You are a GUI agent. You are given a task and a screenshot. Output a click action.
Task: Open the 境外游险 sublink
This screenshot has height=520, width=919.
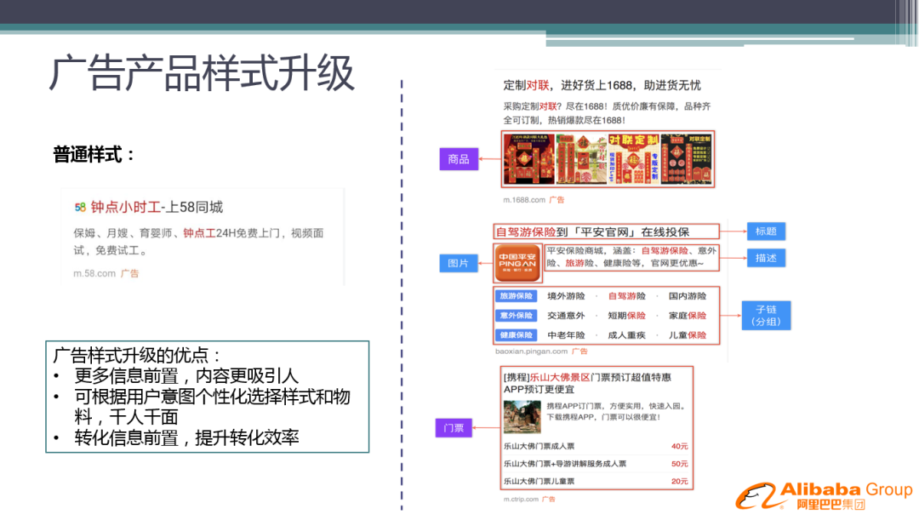(566, 296)
